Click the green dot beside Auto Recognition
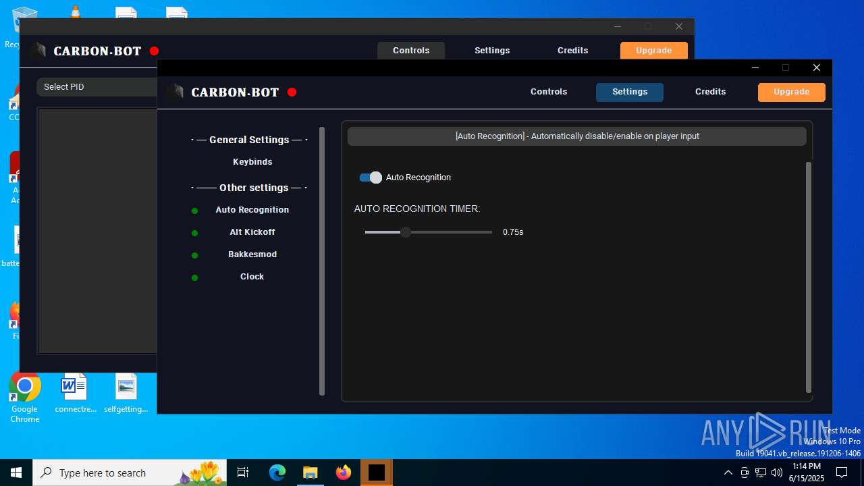 pos(194,211)
